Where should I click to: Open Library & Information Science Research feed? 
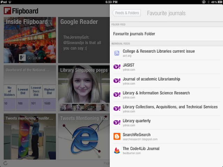coord(167,95)
